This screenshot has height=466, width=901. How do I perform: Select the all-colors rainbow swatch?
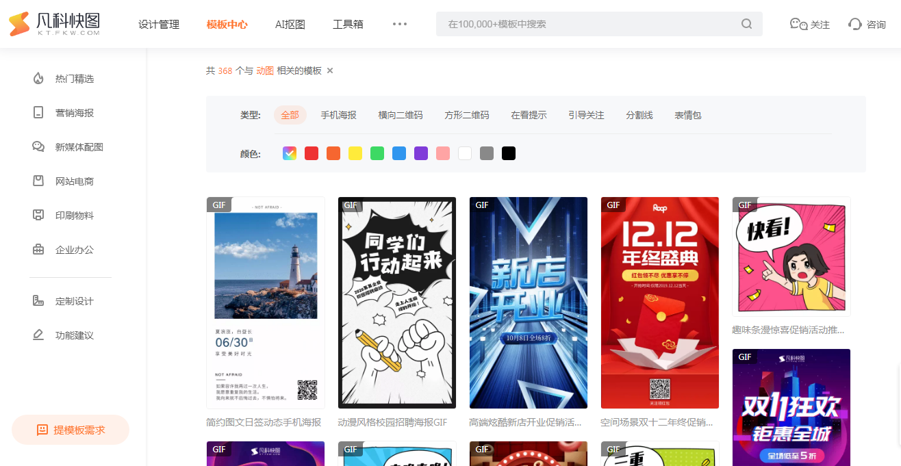pos(290,153)
